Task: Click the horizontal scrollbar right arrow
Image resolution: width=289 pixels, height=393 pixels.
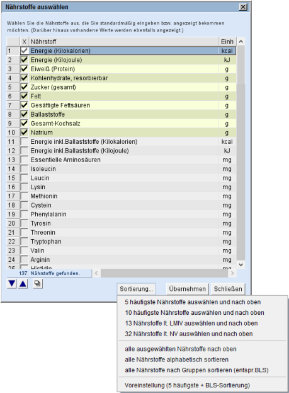Action: pos(232,273)
